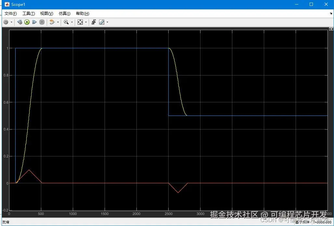The image size is (334, 226).
Task: Expand the Scale Axes dropdown arrow
Action: click(86, 22)
